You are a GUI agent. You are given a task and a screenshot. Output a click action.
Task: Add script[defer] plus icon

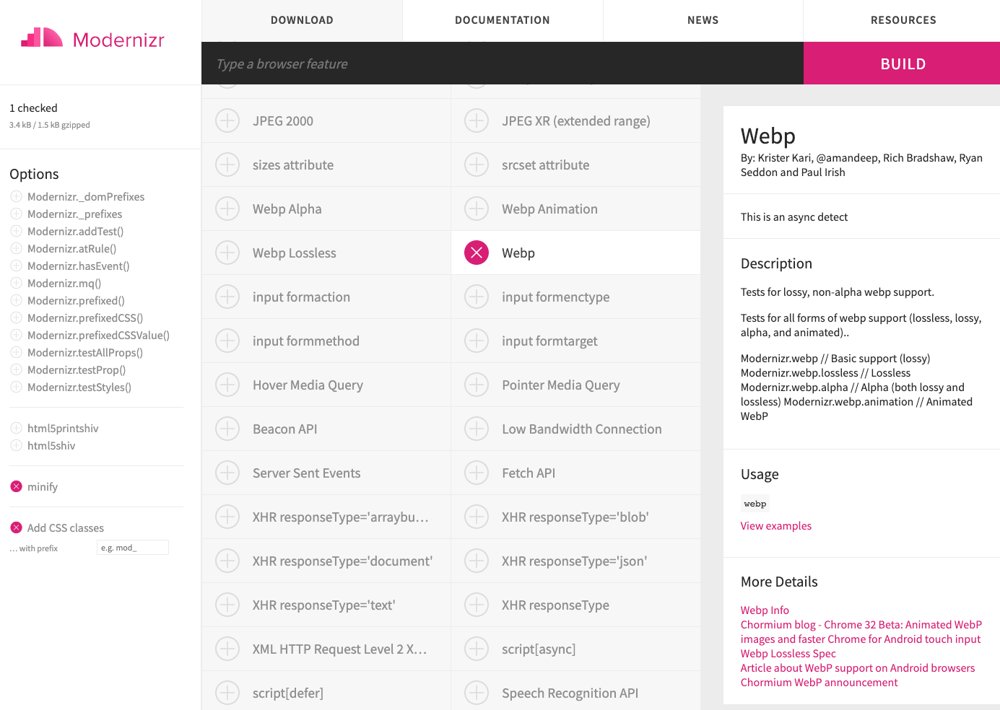click(x=227, y=693)
